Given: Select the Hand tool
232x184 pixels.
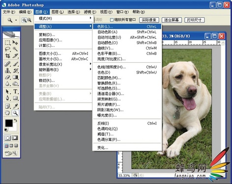Looking at the screenshot, I should click(x=7, y=113).
